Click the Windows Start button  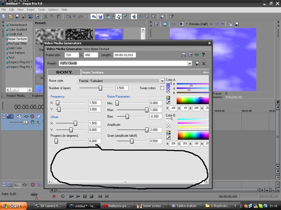(x=14, y=206)
